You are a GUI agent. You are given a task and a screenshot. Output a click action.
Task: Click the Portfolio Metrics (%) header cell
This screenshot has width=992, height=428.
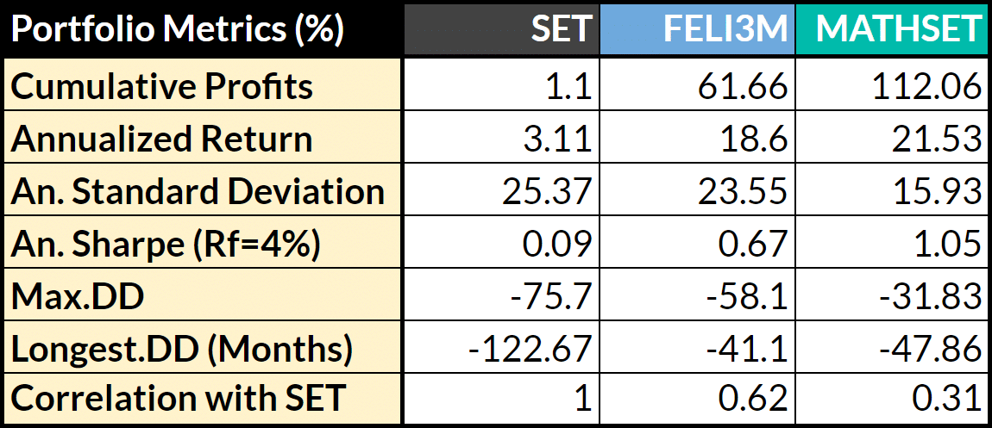[x=177, y=29]
